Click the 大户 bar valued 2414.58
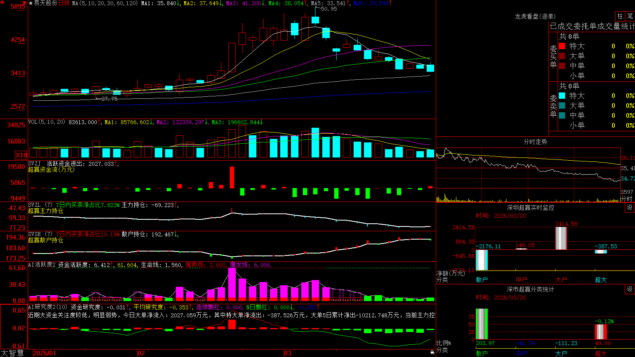 (561, 238)
